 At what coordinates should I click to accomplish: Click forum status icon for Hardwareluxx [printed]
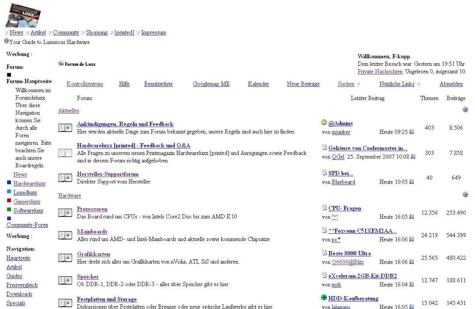point(65,153)
